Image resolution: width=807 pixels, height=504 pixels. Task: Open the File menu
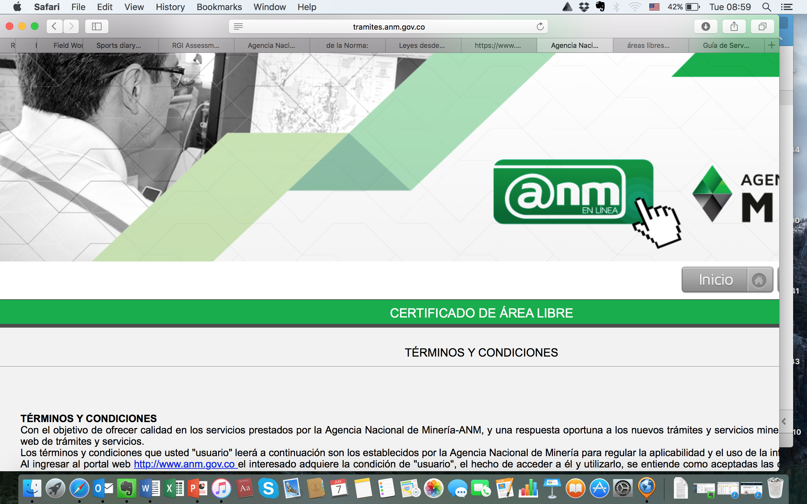[78, 7]
